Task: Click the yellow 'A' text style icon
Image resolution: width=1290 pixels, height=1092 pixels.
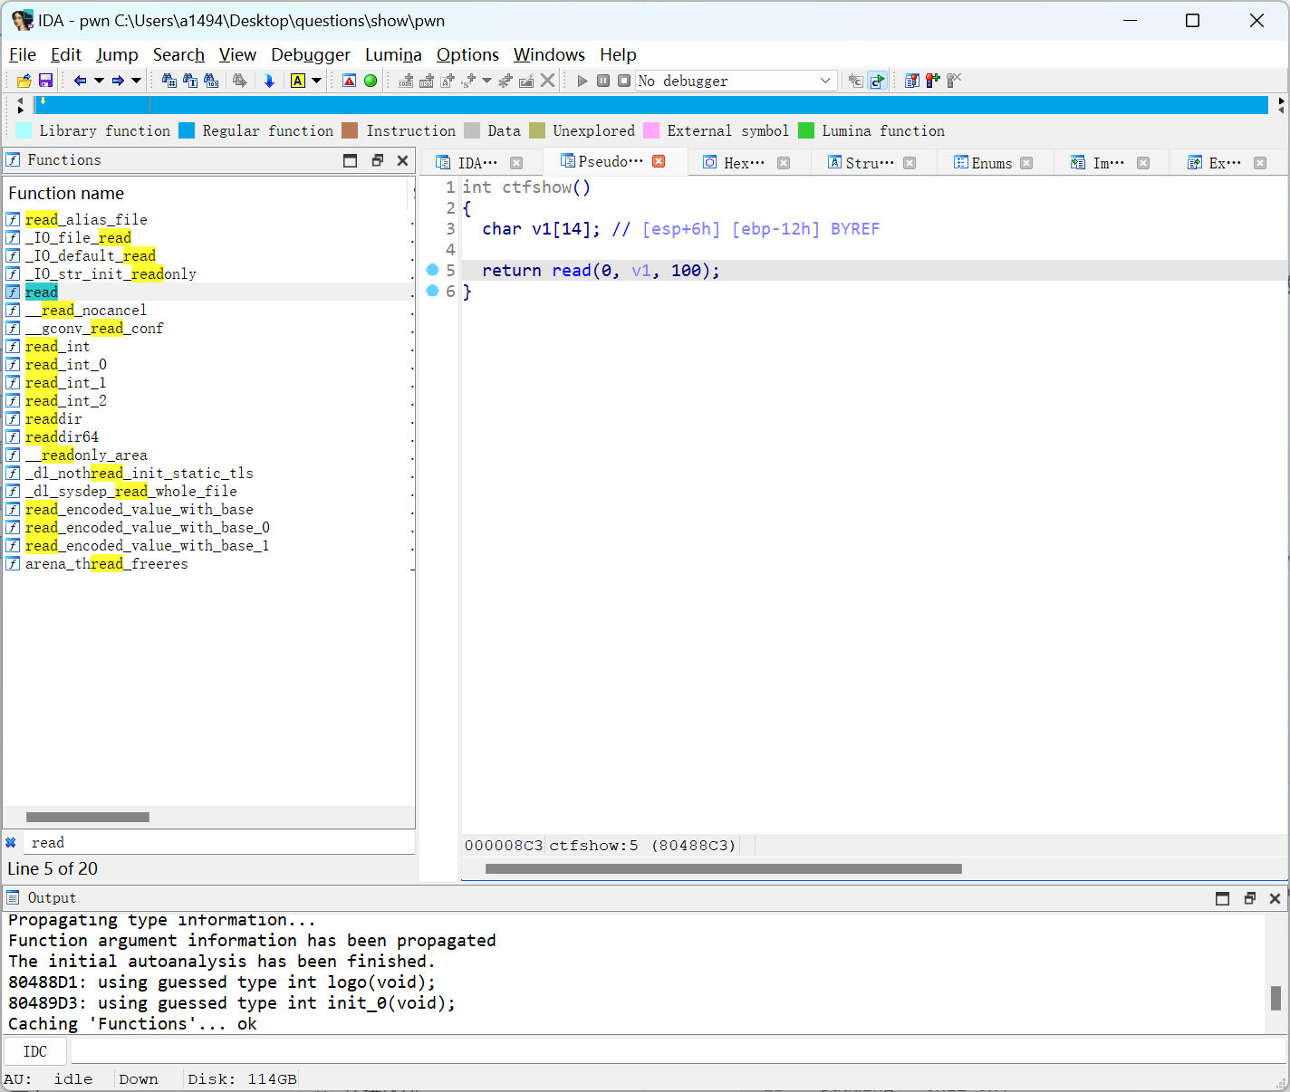Action: pyautogui.click(x=298, y=81)
